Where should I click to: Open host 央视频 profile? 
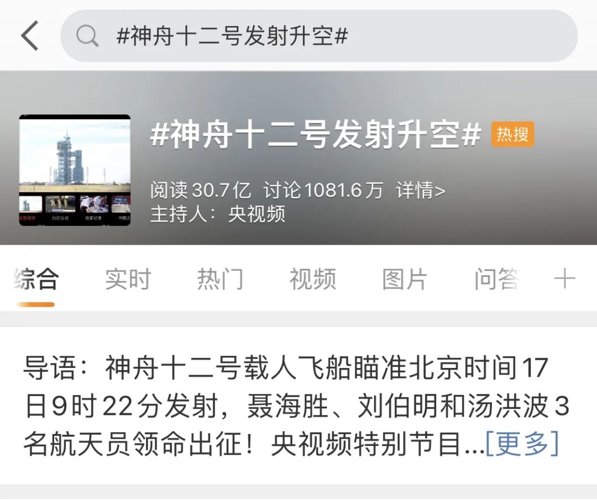[x=256, y=214]
